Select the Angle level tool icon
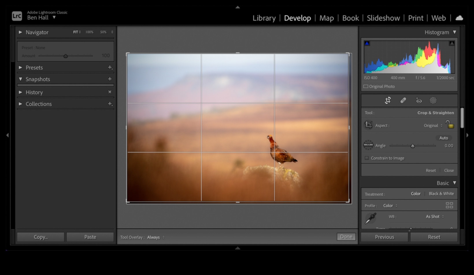Screen dimensions: 474x275 tap(368, 145)
